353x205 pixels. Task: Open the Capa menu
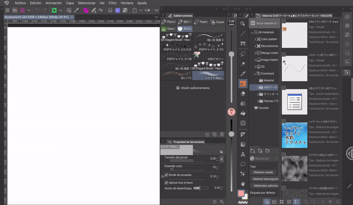pyautogui.click(x=70, y=3)
